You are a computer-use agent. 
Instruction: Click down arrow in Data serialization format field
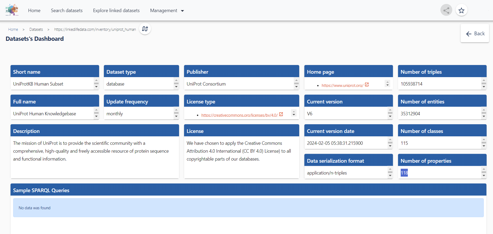390,176
